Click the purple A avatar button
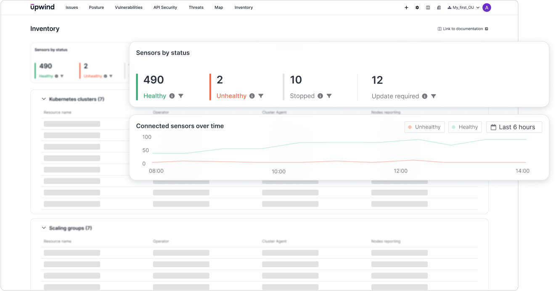 [x=487, y=7]
